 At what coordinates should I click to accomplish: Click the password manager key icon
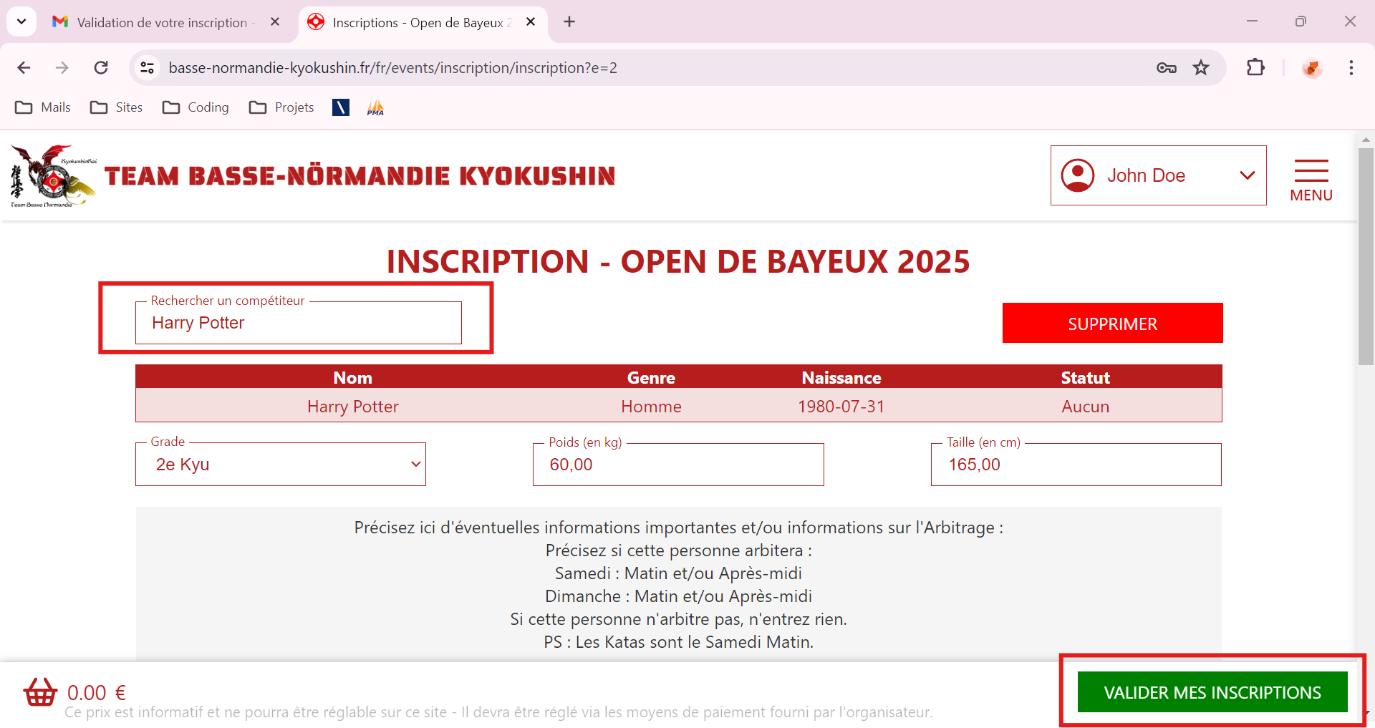[1166, 68]
